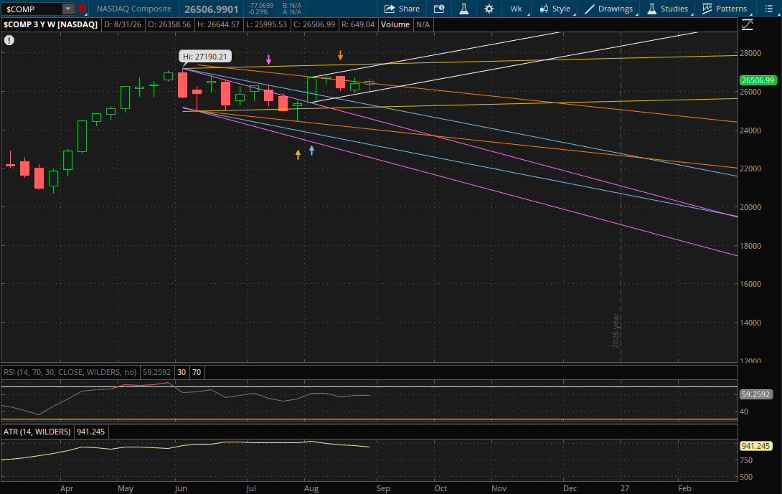This screenshot has width=782, height=494.
Task: Click the flask icon next to Share
Action: tap(463, 9)
